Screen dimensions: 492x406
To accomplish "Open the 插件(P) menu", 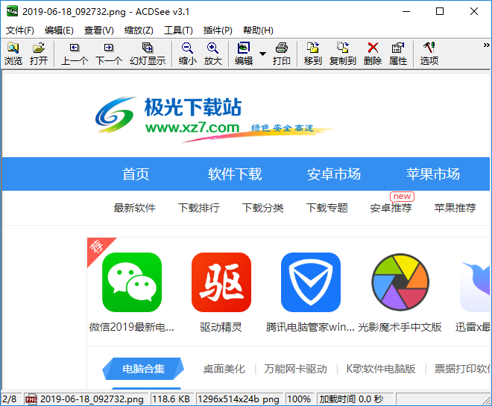I will tap(218, 31).
